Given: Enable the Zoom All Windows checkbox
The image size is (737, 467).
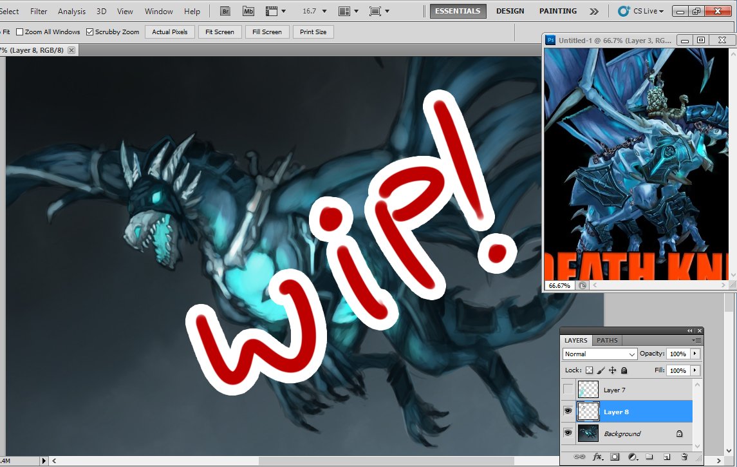Looking at the screenshot, I should (x=20, y=32).
